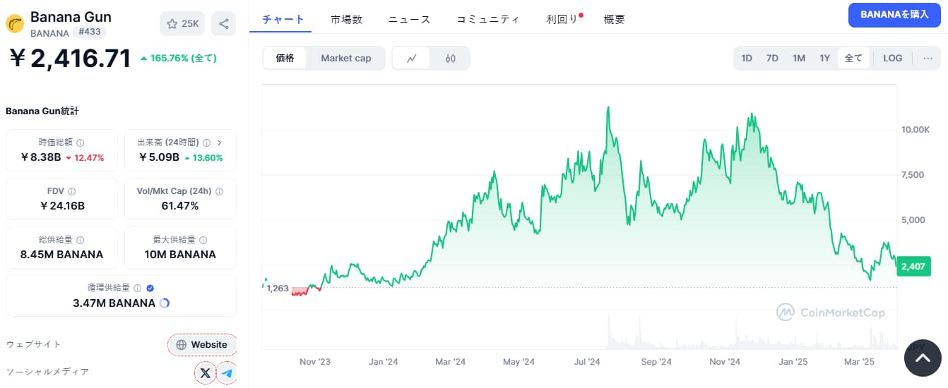Click the #433 rank badge
948x388 pixels.
coord(90,32)
